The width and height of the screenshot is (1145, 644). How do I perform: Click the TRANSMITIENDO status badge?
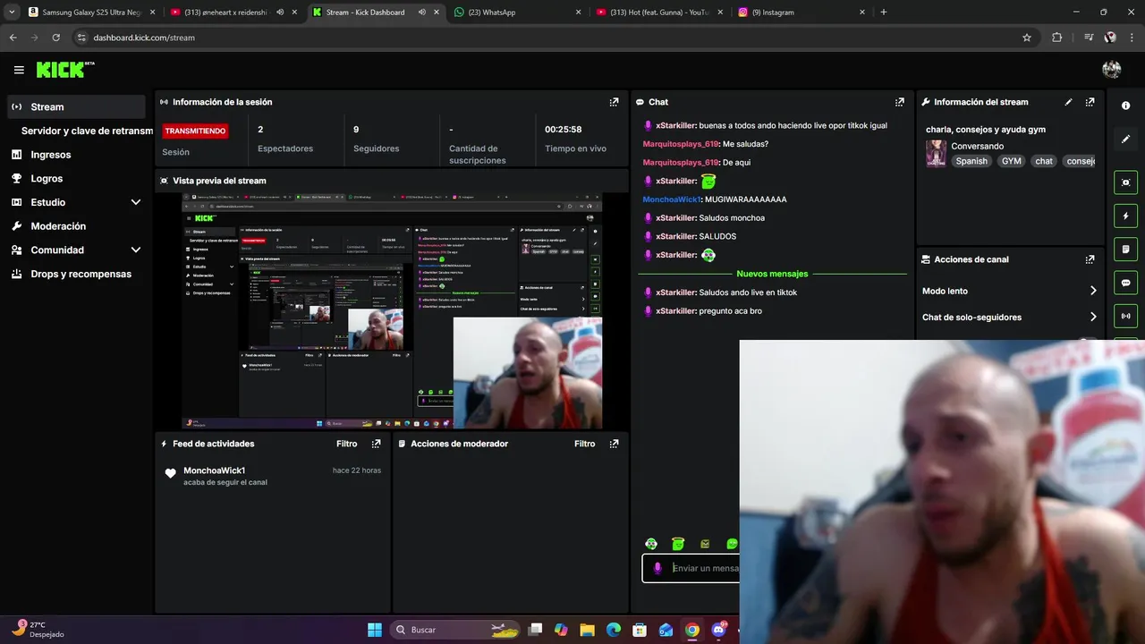pyautogui.click(x=195, y=131)
